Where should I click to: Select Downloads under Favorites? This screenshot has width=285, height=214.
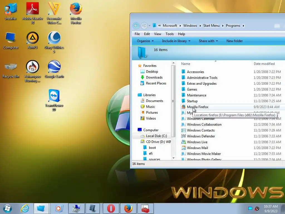point(154,77)
